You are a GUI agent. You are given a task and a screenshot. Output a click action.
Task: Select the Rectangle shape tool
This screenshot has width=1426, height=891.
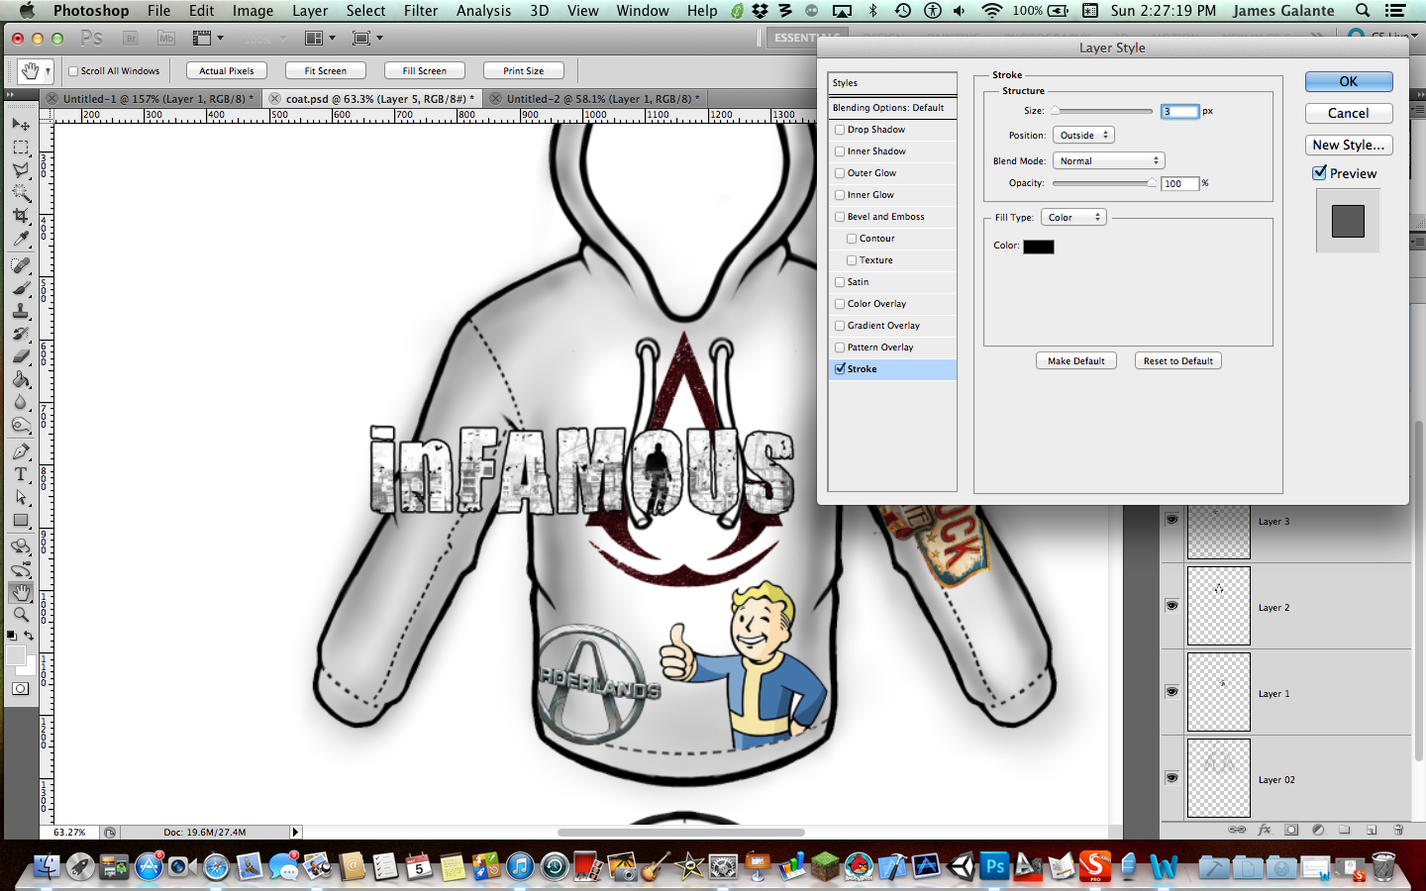coord(21,520)
